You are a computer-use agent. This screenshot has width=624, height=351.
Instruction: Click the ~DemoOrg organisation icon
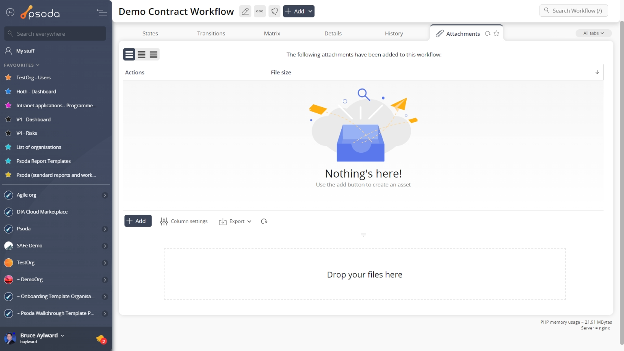click(9, 280)
